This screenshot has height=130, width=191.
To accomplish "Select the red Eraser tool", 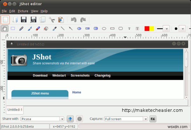I will [38, 29].
